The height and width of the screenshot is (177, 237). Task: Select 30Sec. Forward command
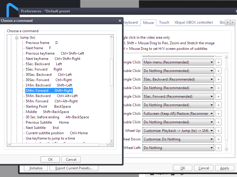tap(49, 80)
